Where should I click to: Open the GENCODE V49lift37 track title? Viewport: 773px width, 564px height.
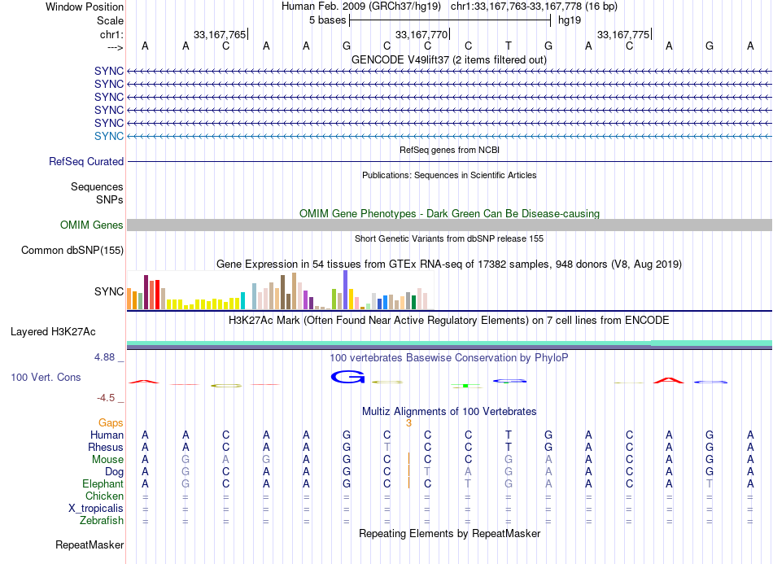coord(449,59)
